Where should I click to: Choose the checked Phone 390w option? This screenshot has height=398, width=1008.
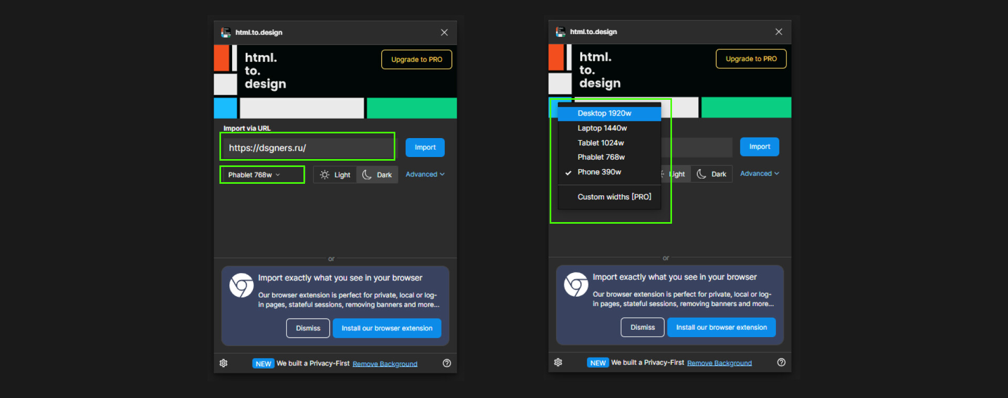[x=609, y=172]
